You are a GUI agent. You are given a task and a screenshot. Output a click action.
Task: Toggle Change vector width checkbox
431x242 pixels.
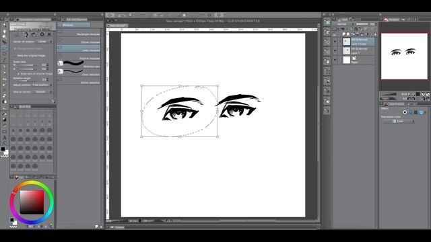[15, 48]
